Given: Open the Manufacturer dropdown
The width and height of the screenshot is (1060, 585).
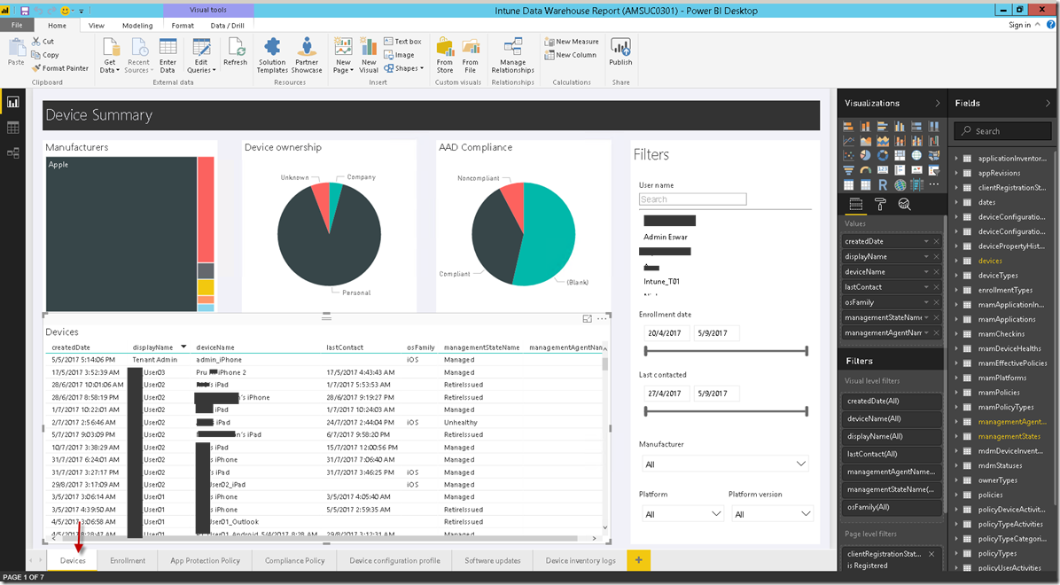Looking at the screenshot, I should tap(725, 464).
